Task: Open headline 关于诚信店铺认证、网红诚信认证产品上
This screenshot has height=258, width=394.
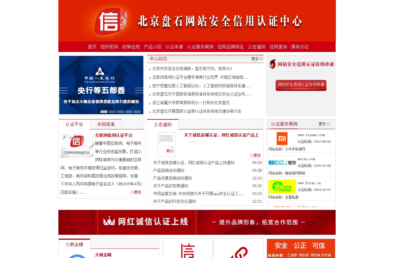Action: (x=221, y=135)
